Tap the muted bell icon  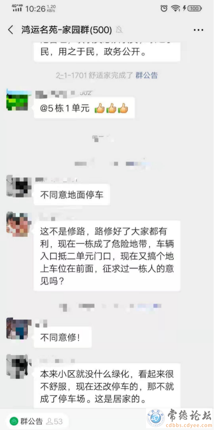point(119,30)
